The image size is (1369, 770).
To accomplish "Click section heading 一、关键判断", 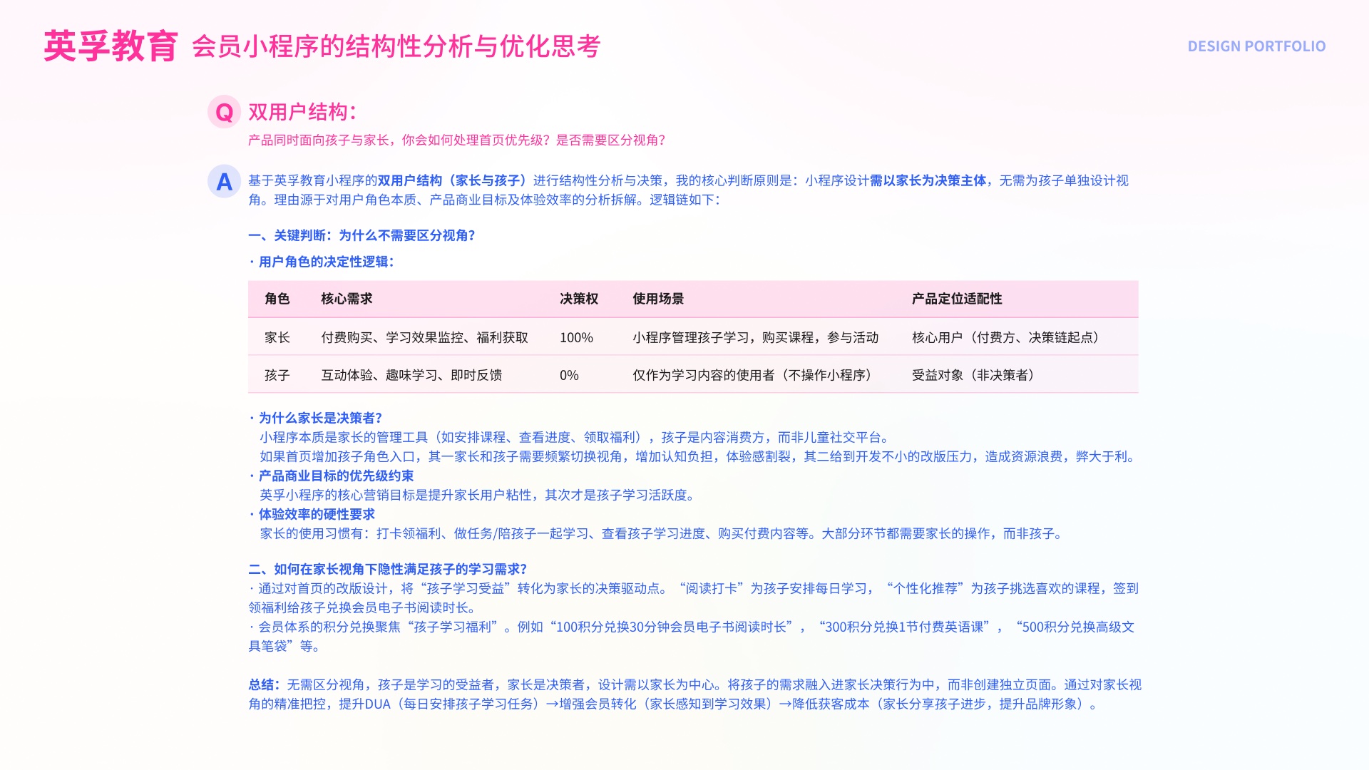I will click(362, 235).
